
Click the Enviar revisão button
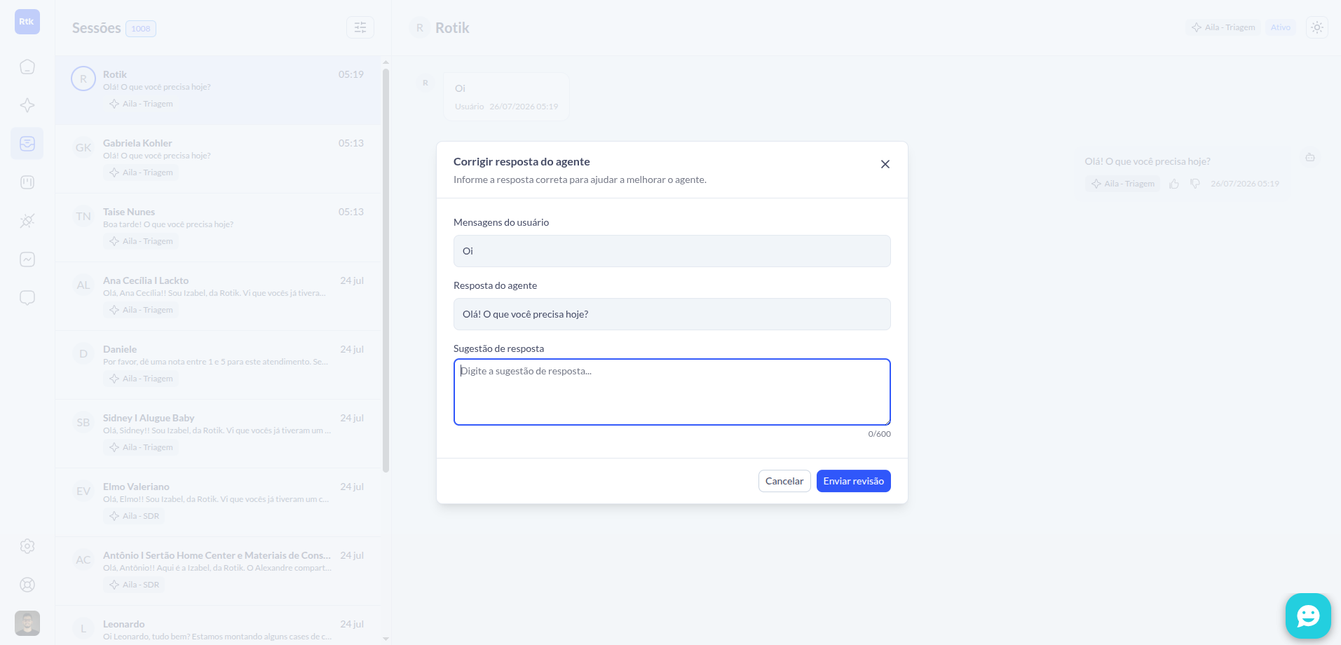(x=853, y=481)
